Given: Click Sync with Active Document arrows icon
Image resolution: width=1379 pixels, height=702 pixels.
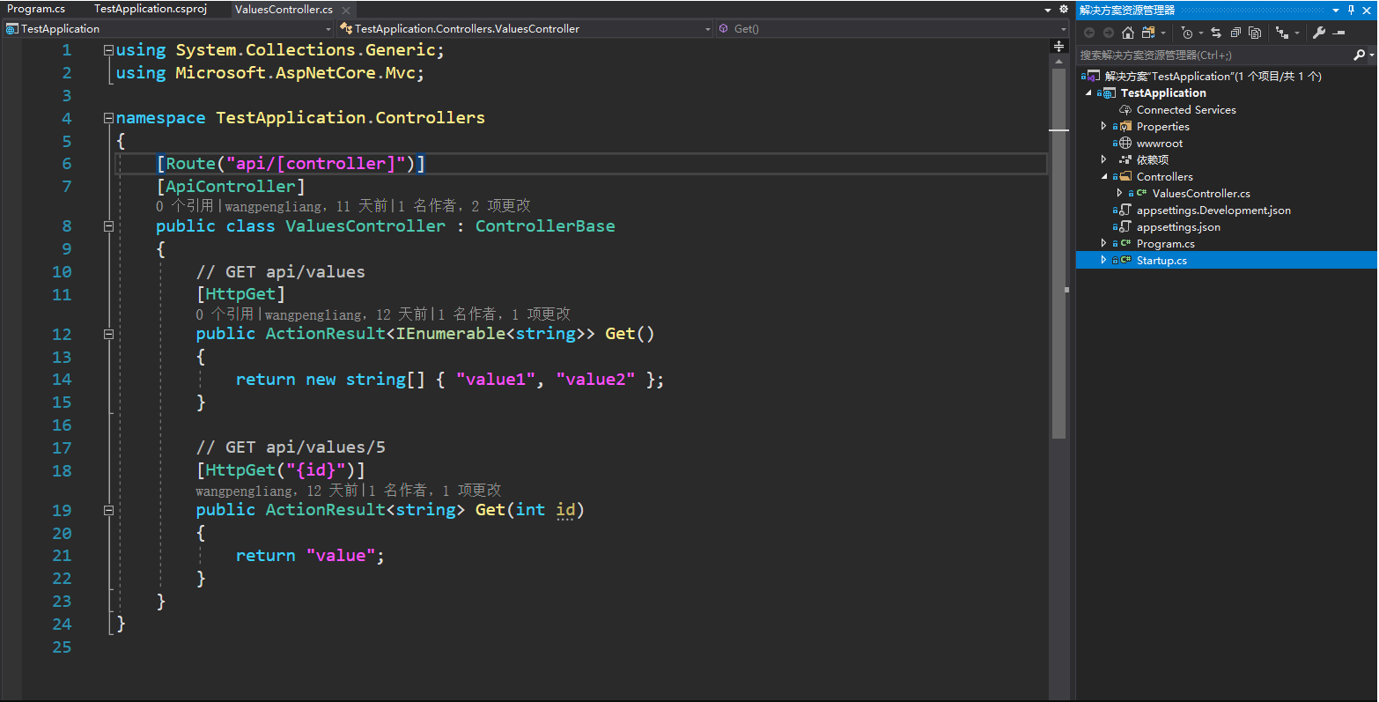Looking at the screenshot, I should click(1216, 33).
